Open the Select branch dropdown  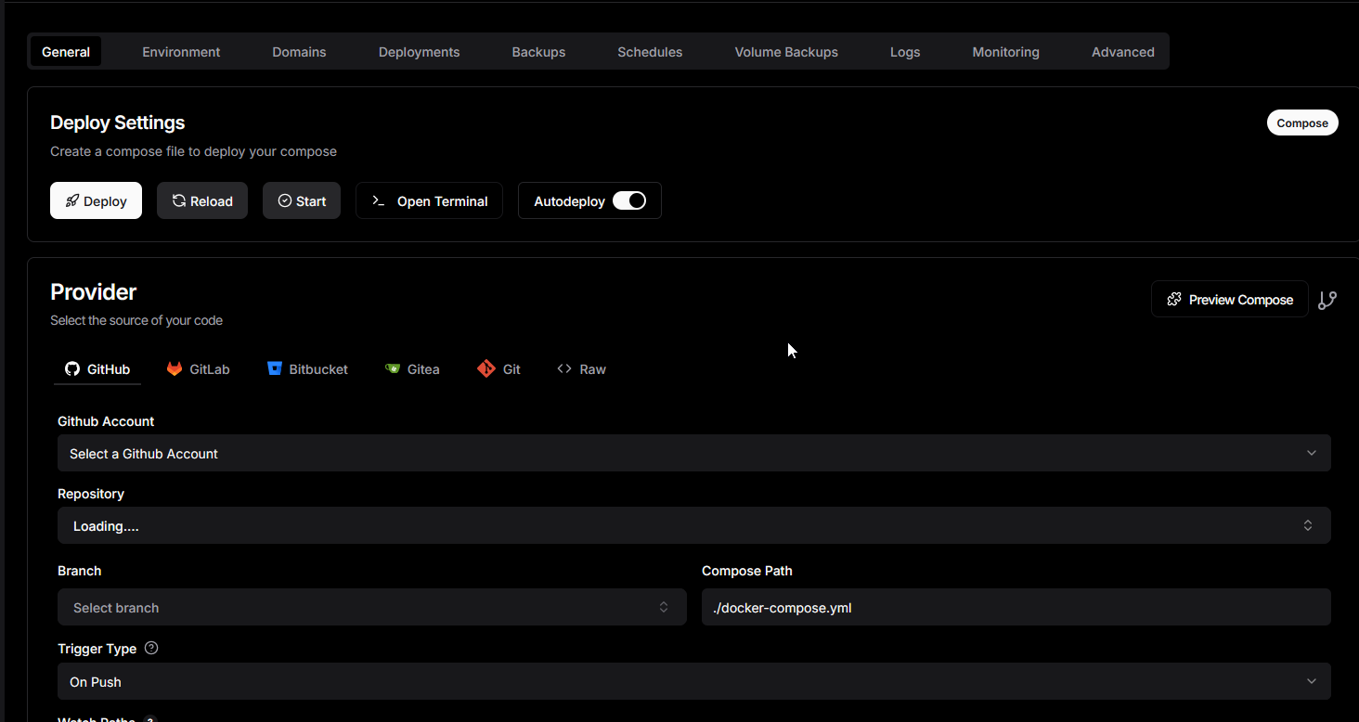(371, 608)
